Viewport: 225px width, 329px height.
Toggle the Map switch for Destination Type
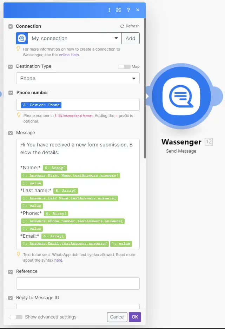click(124, 67)
